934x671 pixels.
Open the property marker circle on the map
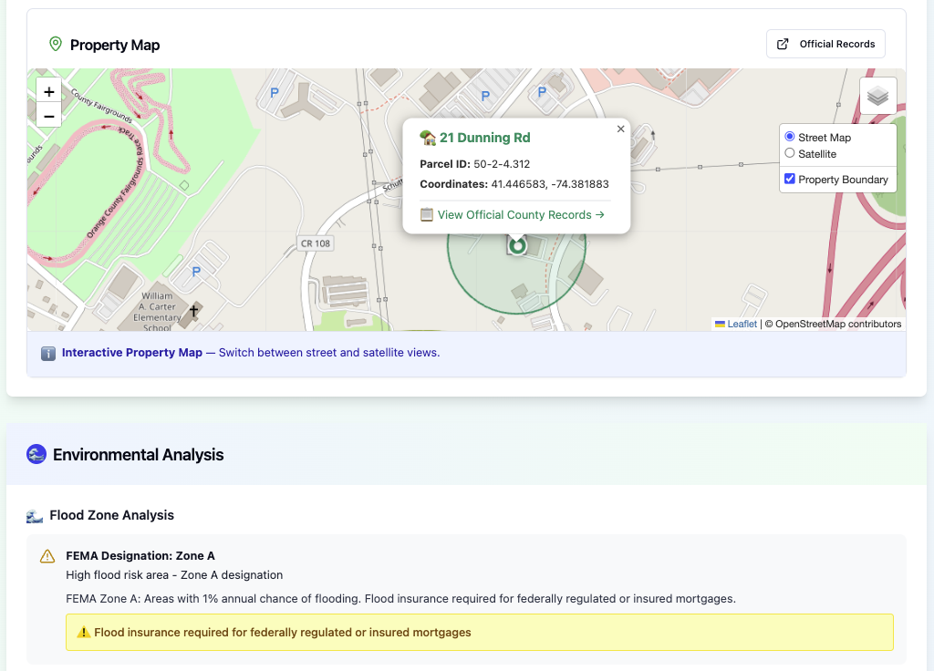[x=517, y=244]
